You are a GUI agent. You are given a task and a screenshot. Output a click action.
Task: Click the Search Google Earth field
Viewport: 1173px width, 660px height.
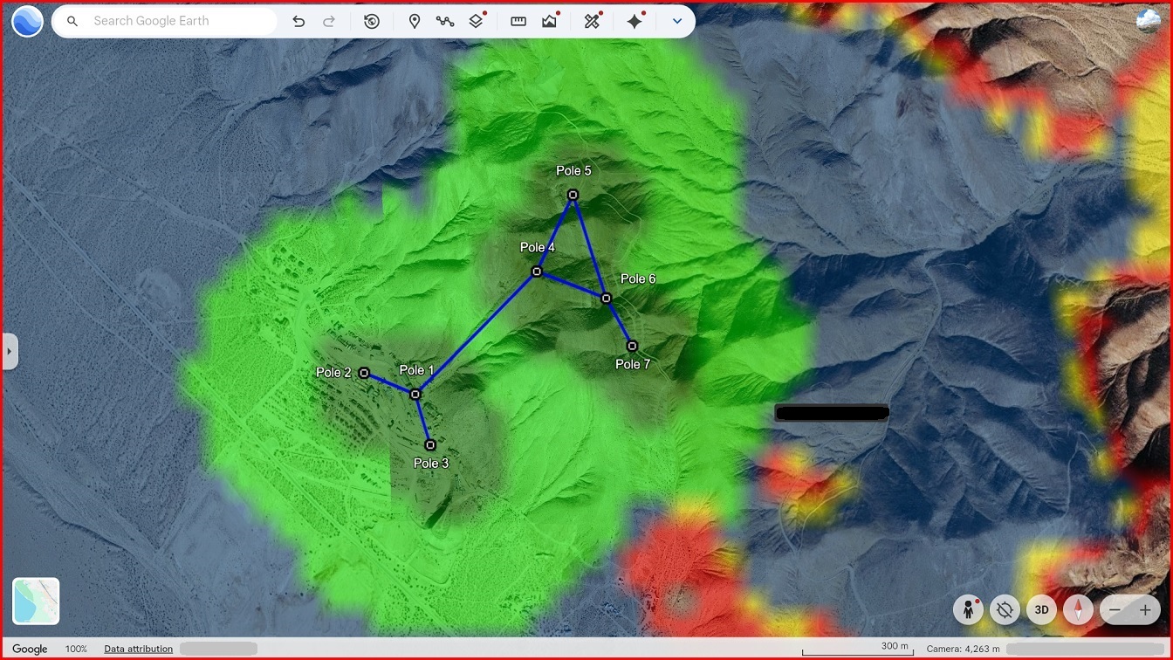click(x=175, y=21)
